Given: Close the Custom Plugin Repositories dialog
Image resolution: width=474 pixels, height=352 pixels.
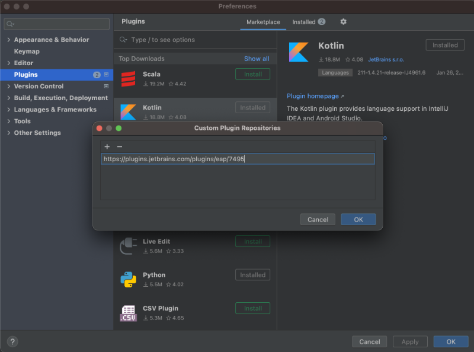Looking at the screenshot, I should pyautogui.click(x=99, y=128).
